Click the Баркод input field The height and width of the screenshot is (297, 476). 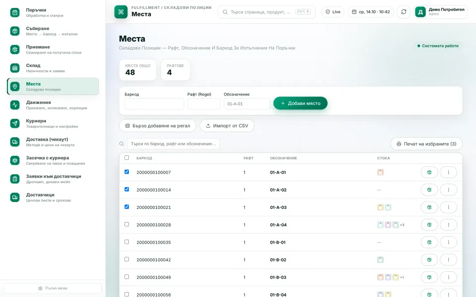(x=154, y=103)
